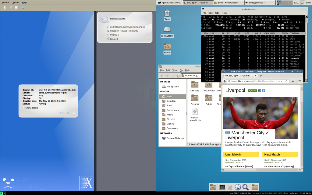Open the terminal Edit menu
The width and height of the screenshot is (312, 195).
(210, 13)
